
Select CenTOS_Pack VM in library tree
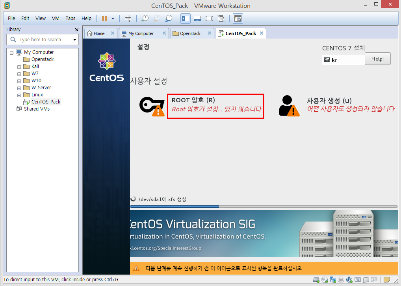coord(42,102)
